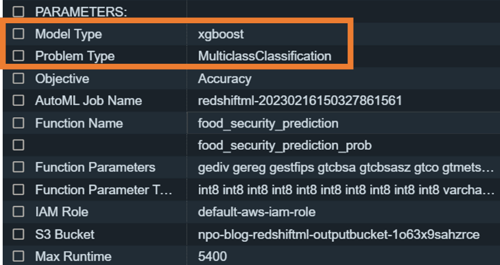Toggle the Max Runtime row checkbox
The width and height of the screenshot is (500, 265).
[x=18, y=256]
